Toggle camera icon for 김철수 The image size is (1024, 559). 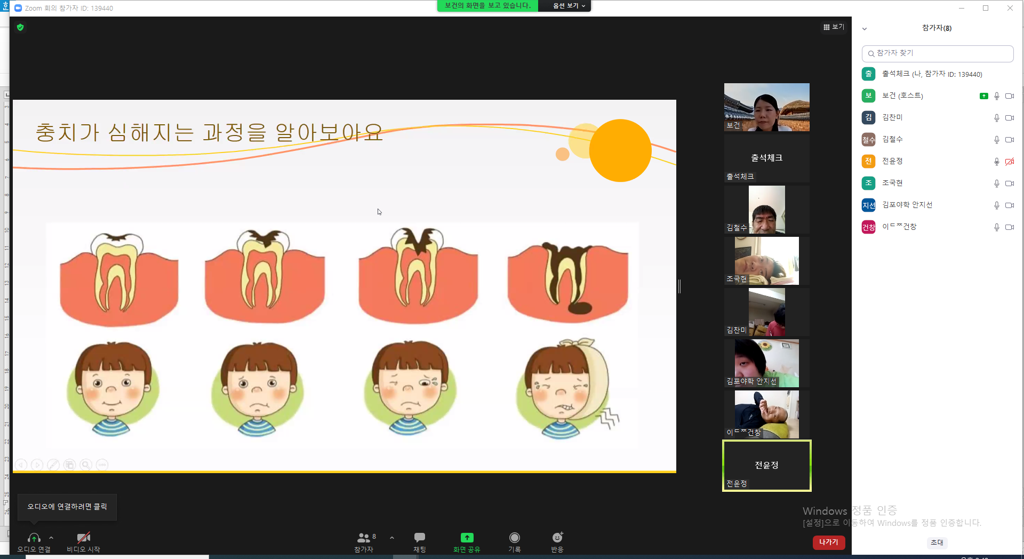[x=1010, y=140]
